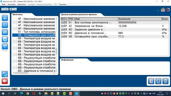The image size is (171, 96).
Task: Open the engine fault codes icon in the sidebar
Action: [x=5, y=25]
